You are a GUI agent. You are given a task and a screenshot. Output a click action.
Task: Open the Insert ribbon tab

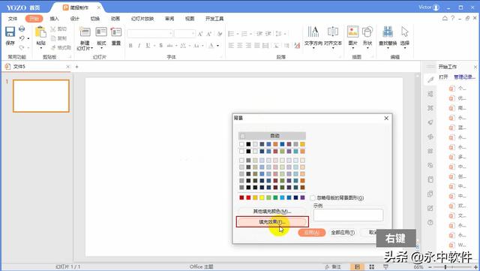point(54,19)
